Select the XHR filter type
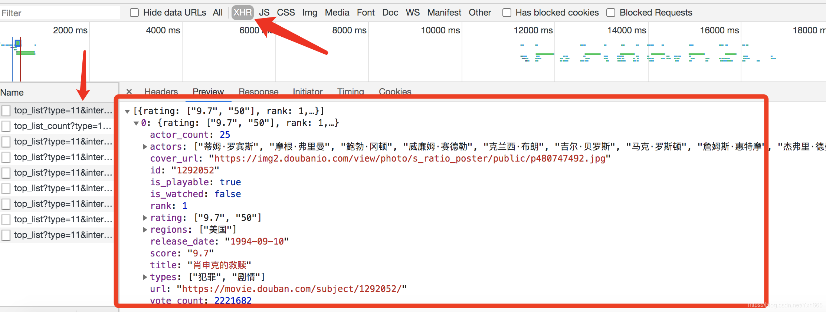The image size is (826, 312). click(243, 13)
